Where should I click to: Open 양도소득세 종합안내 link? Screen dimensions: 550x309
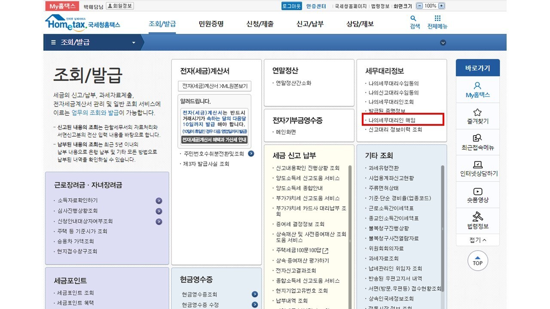(299, 188)
